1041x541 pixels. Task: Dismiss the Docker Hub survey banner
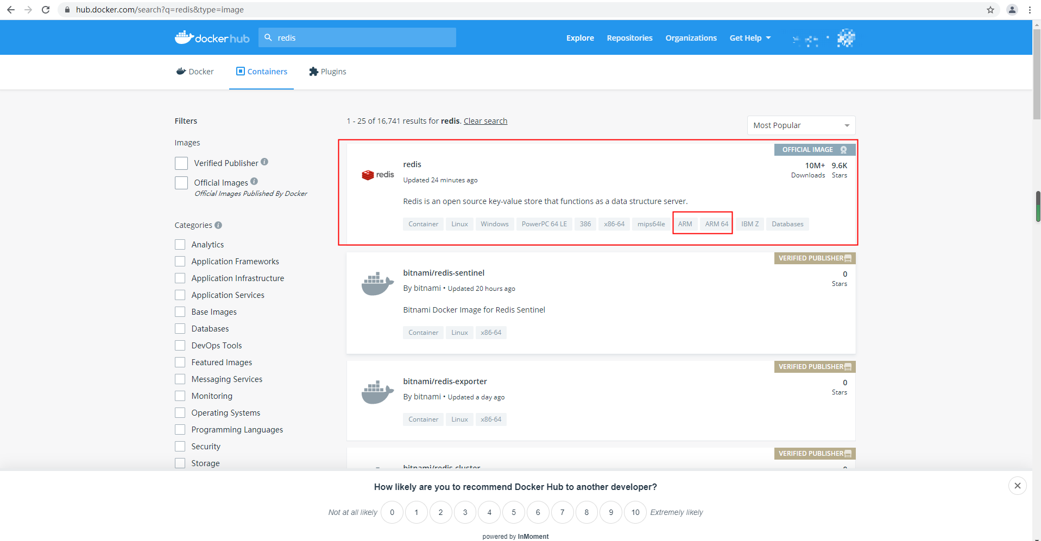pyautogui.click(x=1017, y=485)
